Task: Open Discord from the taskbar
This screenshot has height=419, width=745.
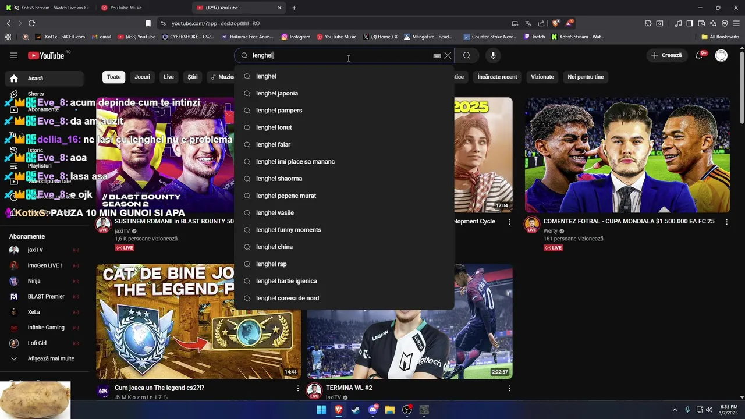Action: point(373,410)
